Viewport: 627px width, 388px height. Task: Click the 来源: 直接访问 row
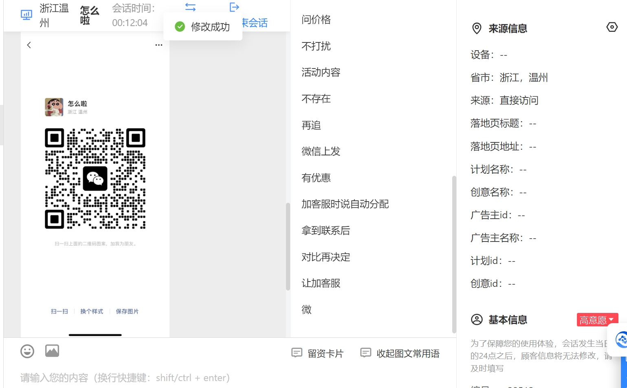[504, 100]
